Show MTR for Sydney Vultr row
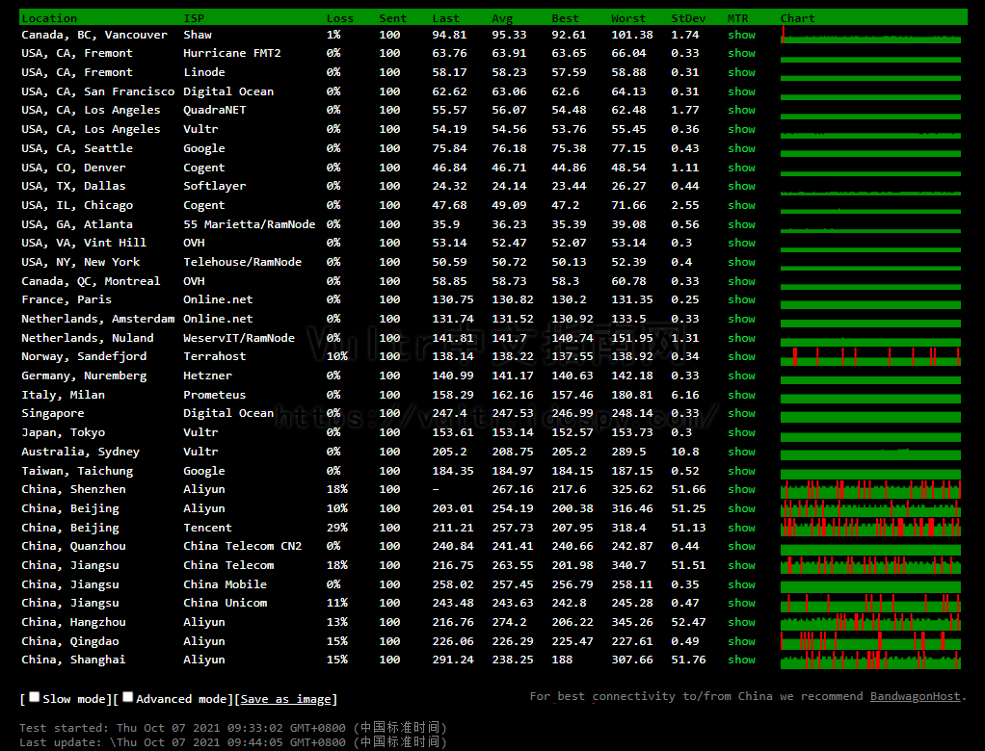This screenshot has height=751, width=985. click(x=741, y=452)
